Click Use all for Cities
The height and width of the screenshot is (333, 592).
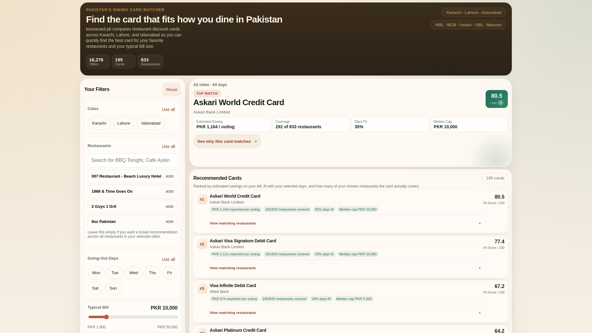168,109
